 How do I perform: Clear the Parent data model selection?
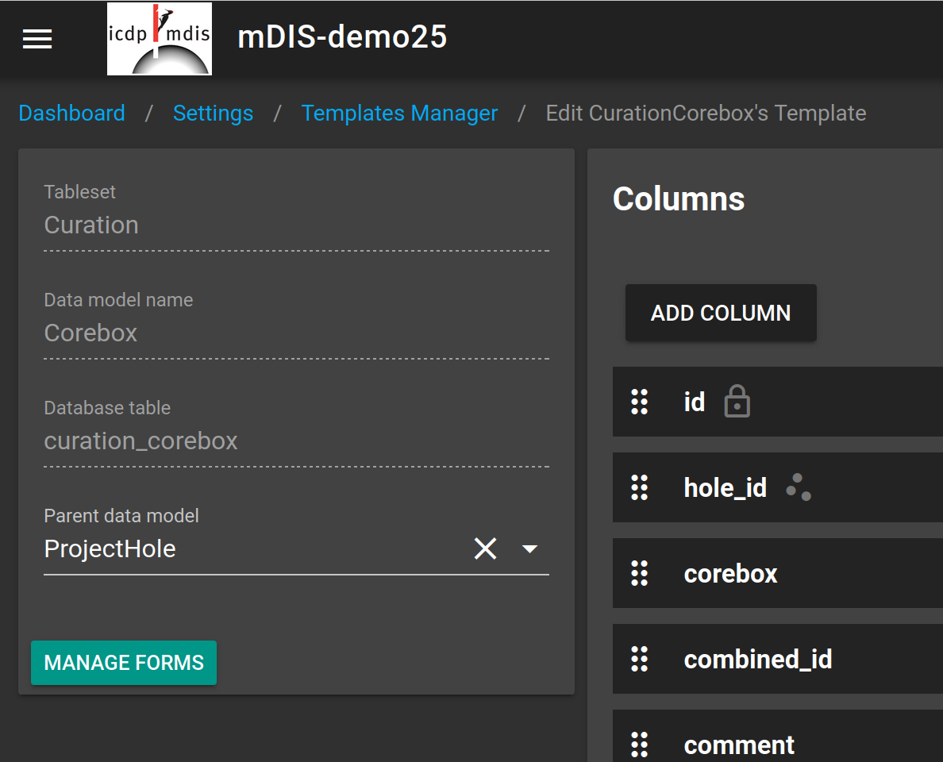pyautogui.click(x=485, y=548)
